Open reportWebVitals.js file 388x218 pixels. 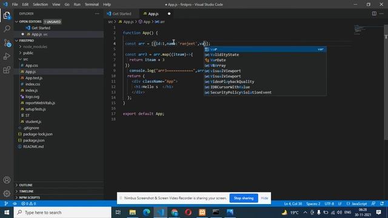(41, 103)
